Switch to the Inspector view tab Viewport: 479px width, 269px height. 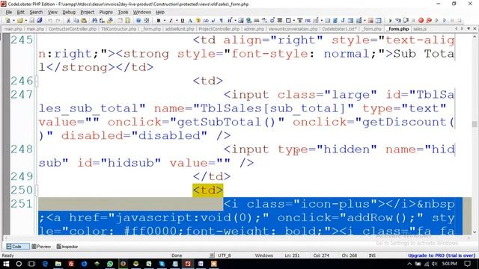tap(67, 247)
